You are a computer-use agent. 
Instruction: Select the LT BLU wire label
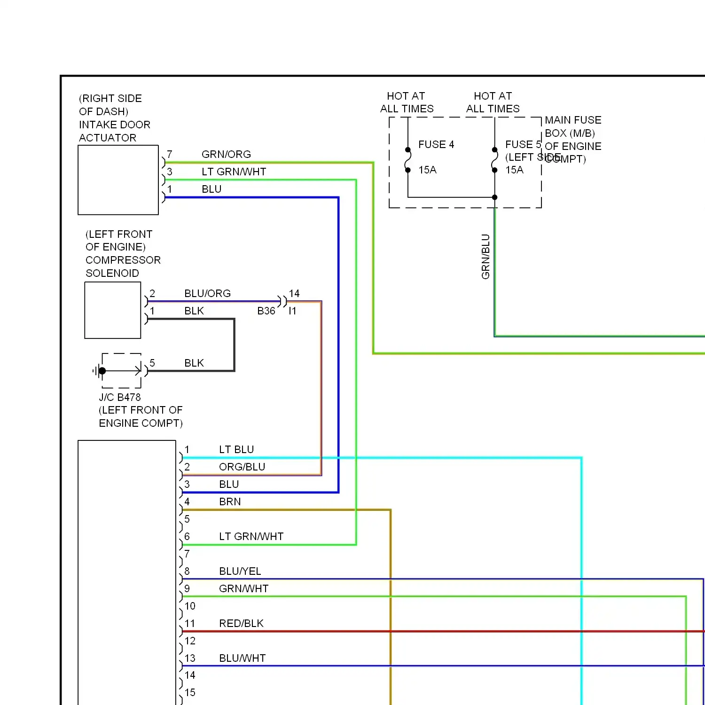click(x=236, y=449)
